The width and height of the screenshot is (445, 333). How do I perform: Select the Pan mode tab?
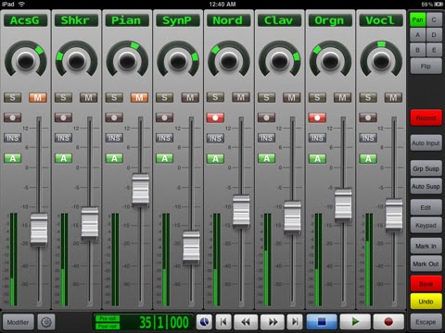tap(417, 20)
